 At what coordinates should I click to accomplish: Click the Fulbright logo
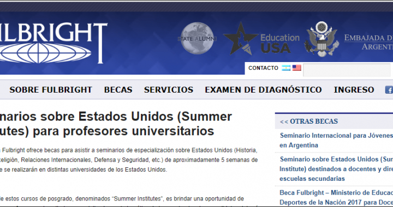pyautogui.click(x=53, y=43)
